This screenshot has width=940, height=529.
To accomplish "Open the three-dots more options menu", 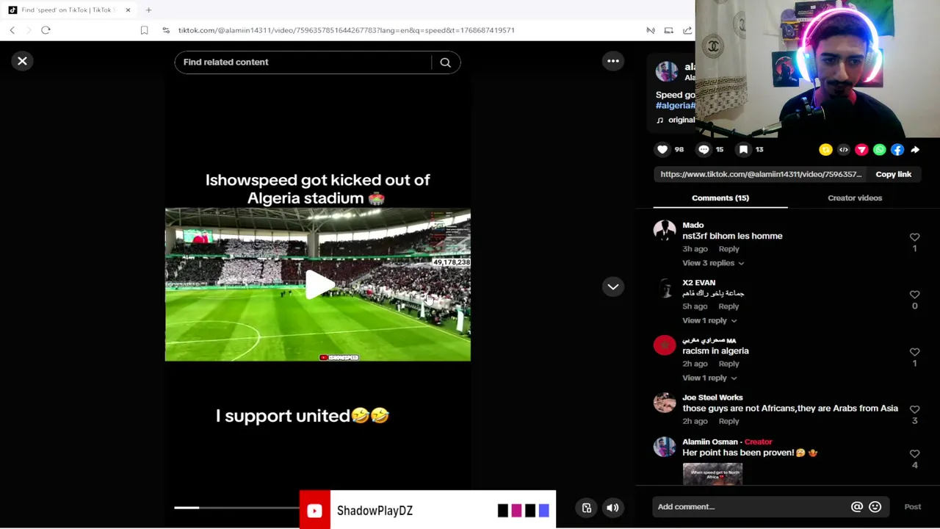I will 613,61.
